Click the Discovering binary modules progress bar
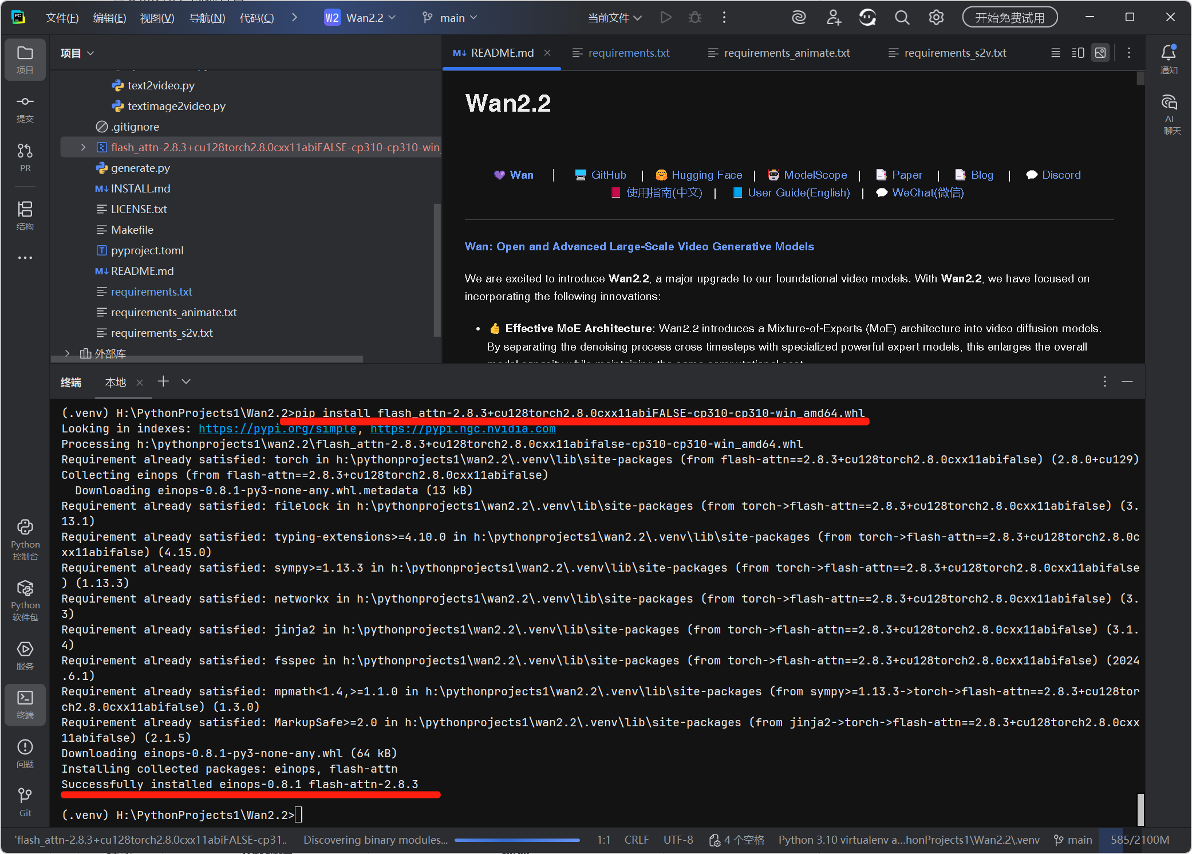1192x854 pixels. pos(517,840)
